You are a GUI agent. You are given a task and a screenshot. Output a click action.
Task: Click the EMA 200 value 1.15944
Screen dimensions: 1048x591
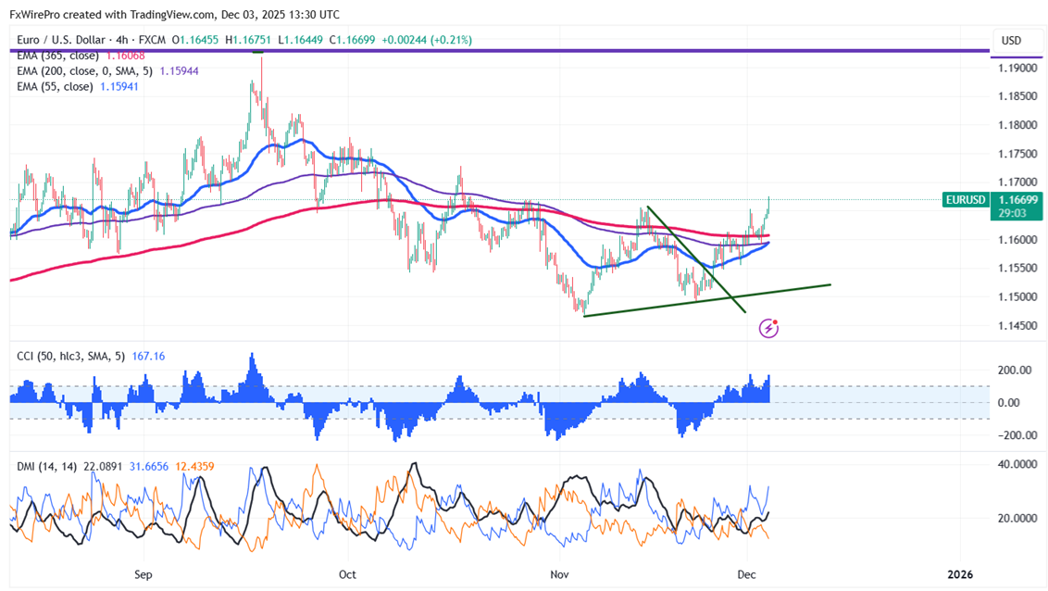[179, 71]
